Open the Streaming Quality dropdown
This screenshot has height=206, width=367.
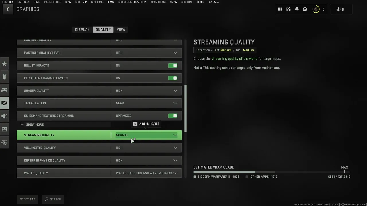(99, 135)
